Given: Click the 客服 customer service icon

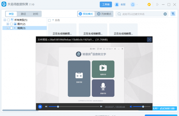Looking at the screenshot, I should (x=117, y=4).
